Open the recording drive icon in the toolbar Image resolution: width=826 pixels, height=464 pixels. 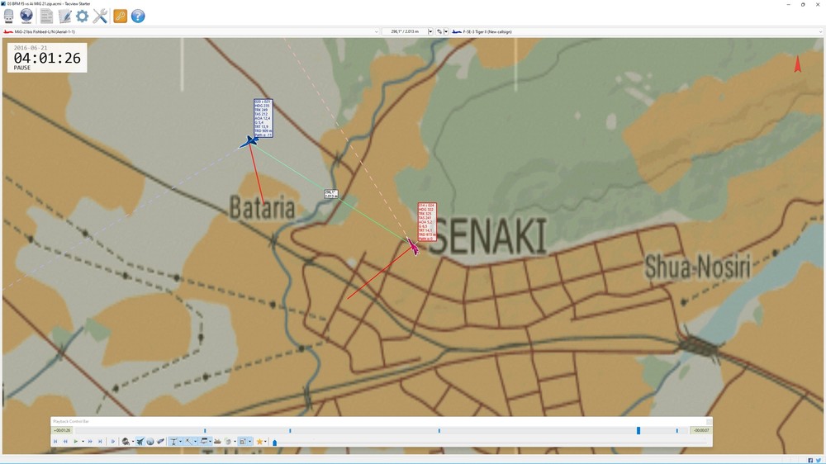click(8, 17)
